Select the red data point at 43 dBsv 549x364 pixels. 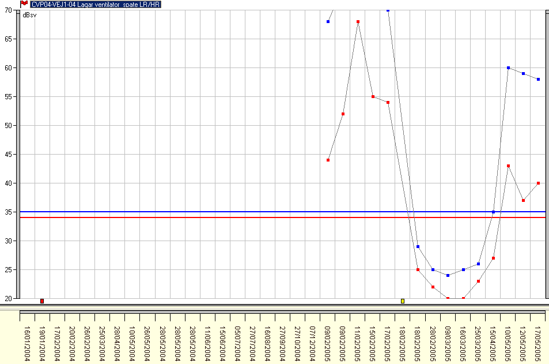(508, 166)
